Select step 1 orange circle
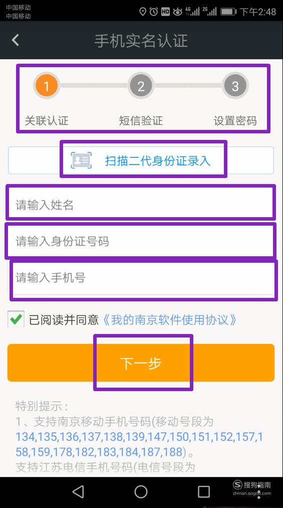This screenshot has width=283, height=508. 46,86
